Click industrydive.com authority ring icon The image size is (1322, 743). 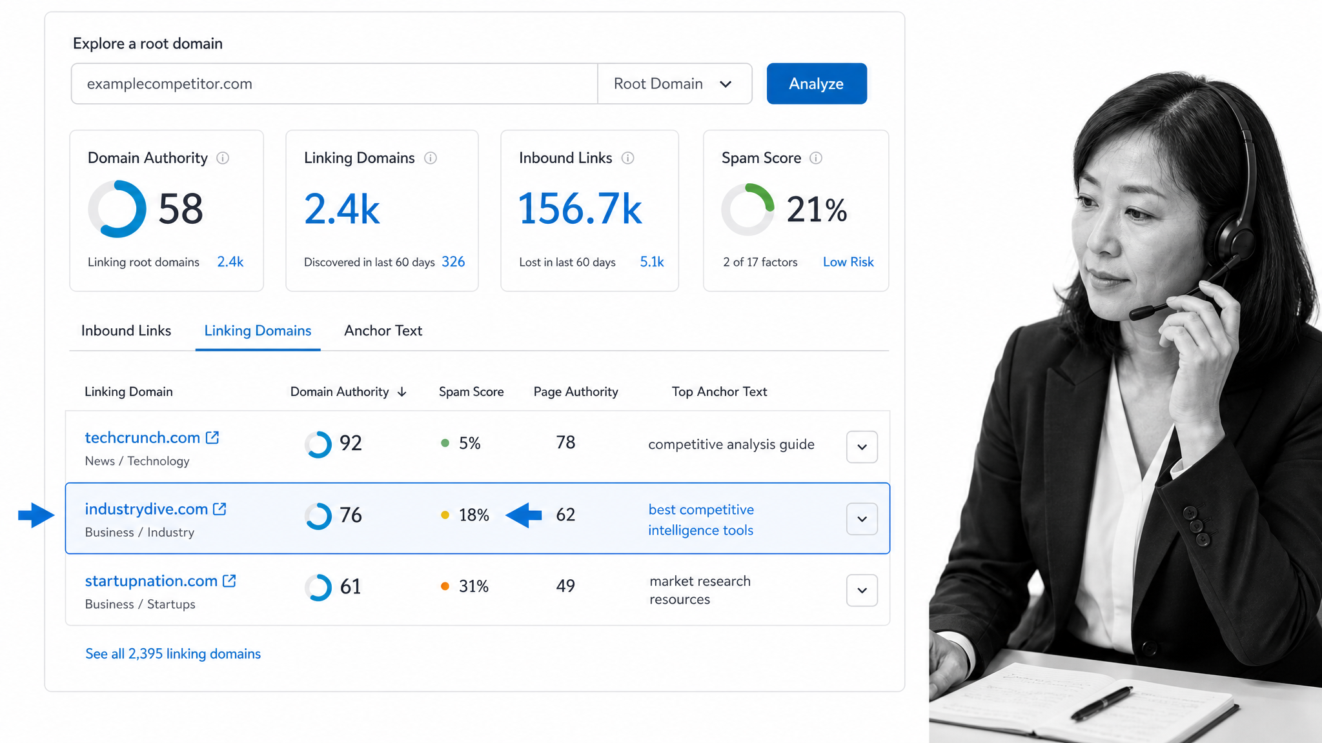click(x=318, y=516)
